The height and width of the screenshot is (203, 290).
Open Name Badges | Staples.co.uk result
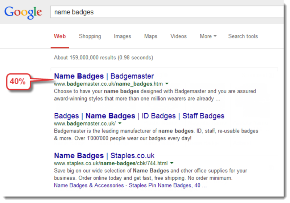[104, 155]
